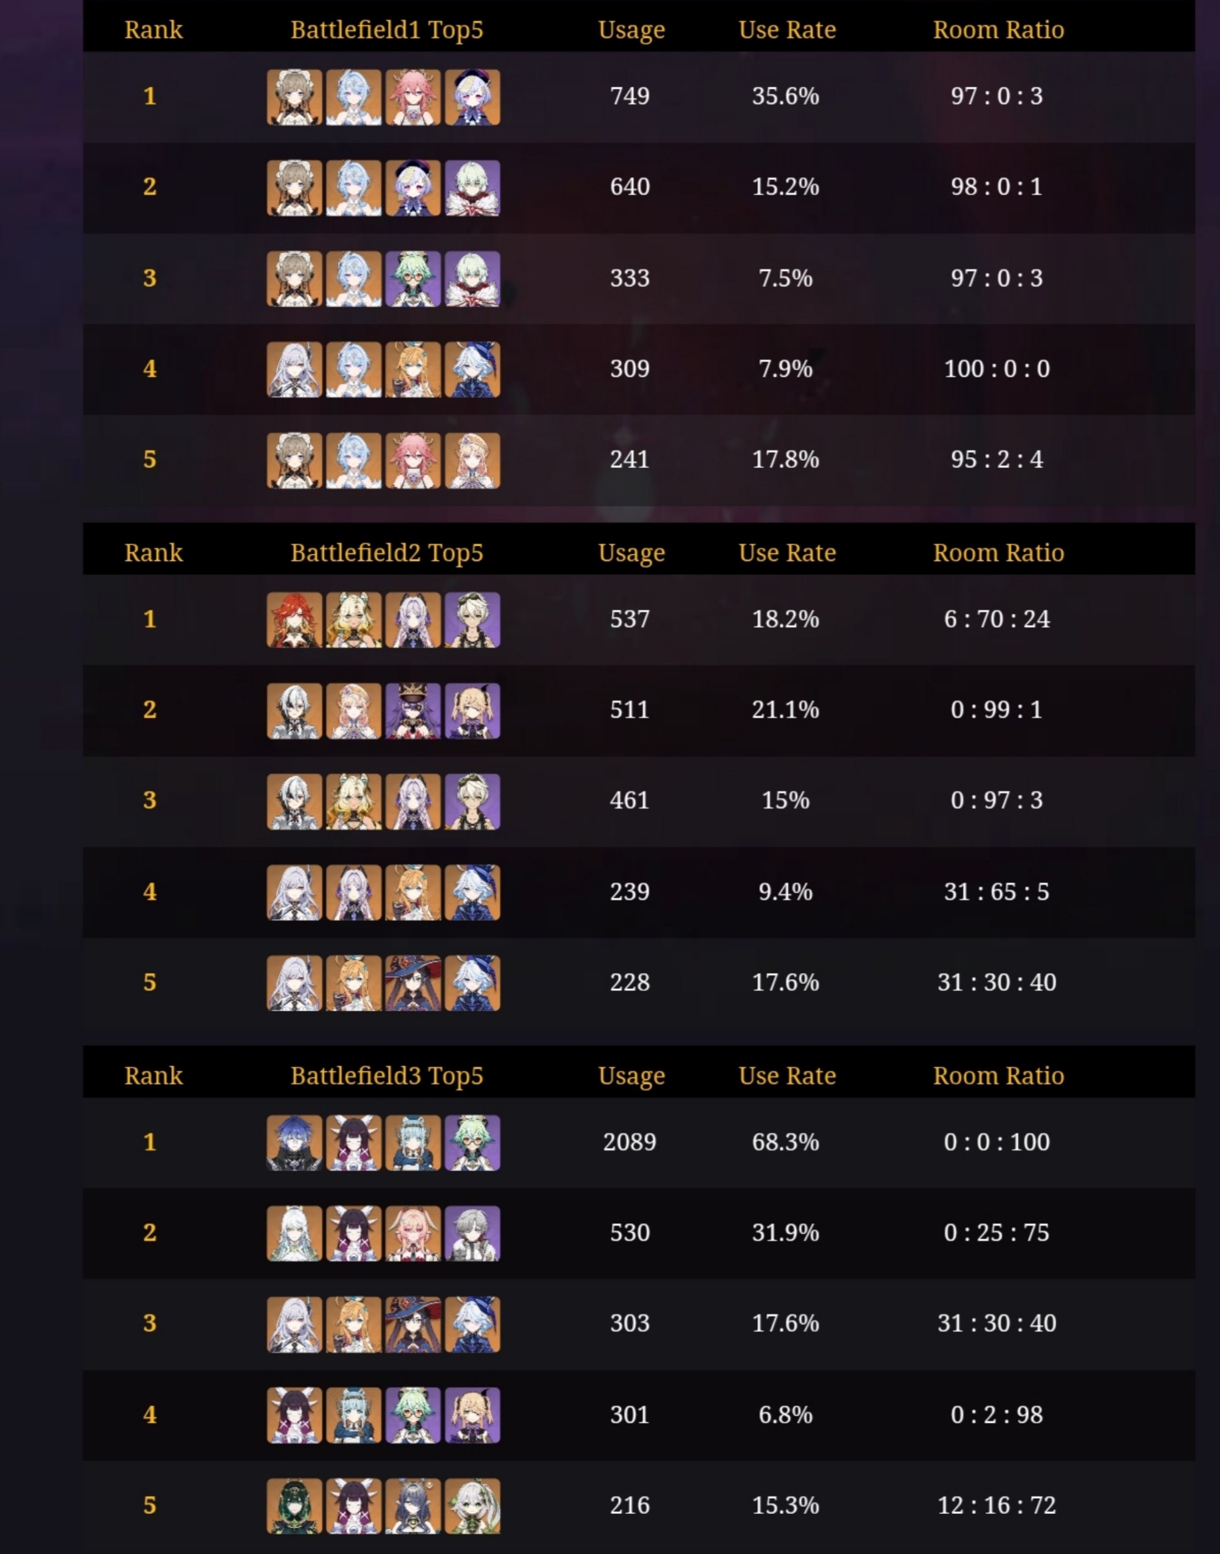
Task: Click first character portrait in Battlefield1 rank 1 team
Action: tap(295, 97)
